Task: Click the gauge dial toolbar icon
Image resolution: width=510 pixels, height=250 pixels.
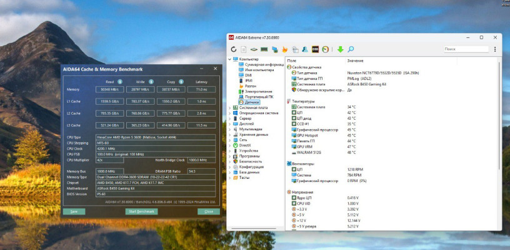Action: pyautogui.click(x=325, y=49)
